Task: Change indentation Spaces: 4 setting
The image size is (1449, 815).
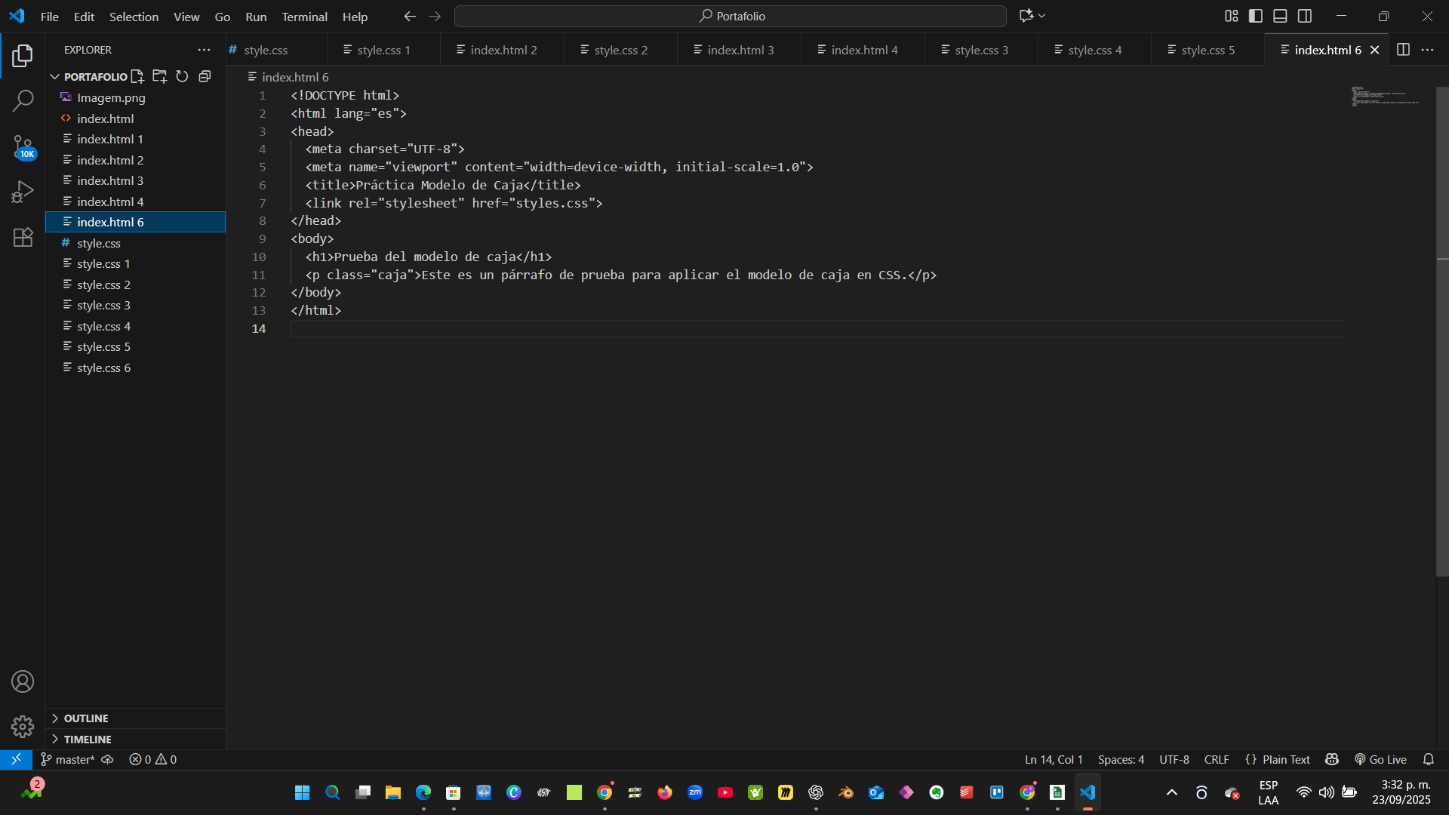Action: (x=1121, y=759)
